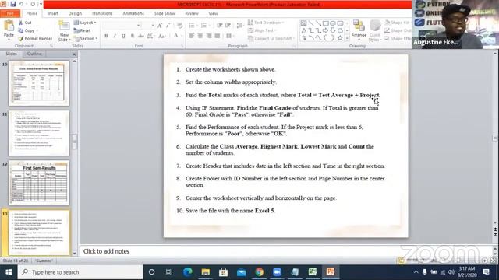Open the Review ribbon tab
This screenshot has width=499, height=280.
[x=192, y=14]
